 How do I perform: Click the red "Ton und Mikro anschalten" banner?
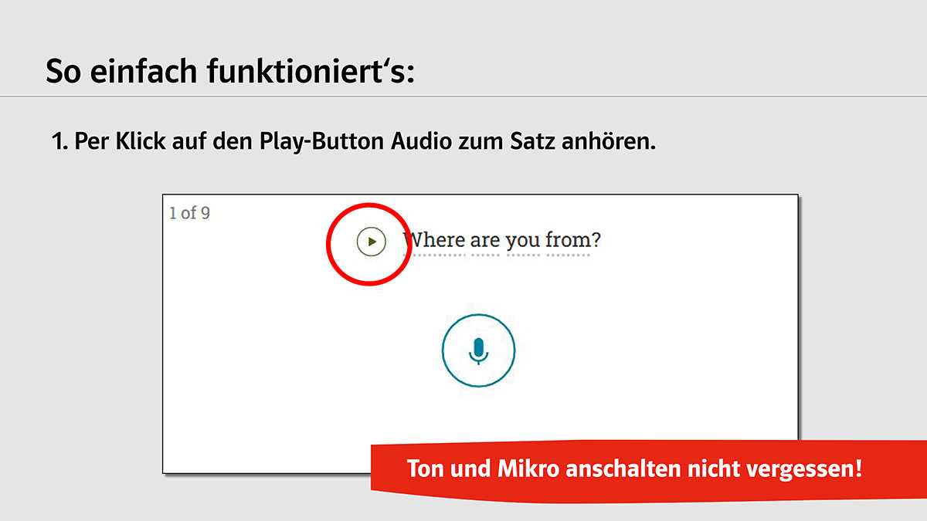(x=633, y=469)
